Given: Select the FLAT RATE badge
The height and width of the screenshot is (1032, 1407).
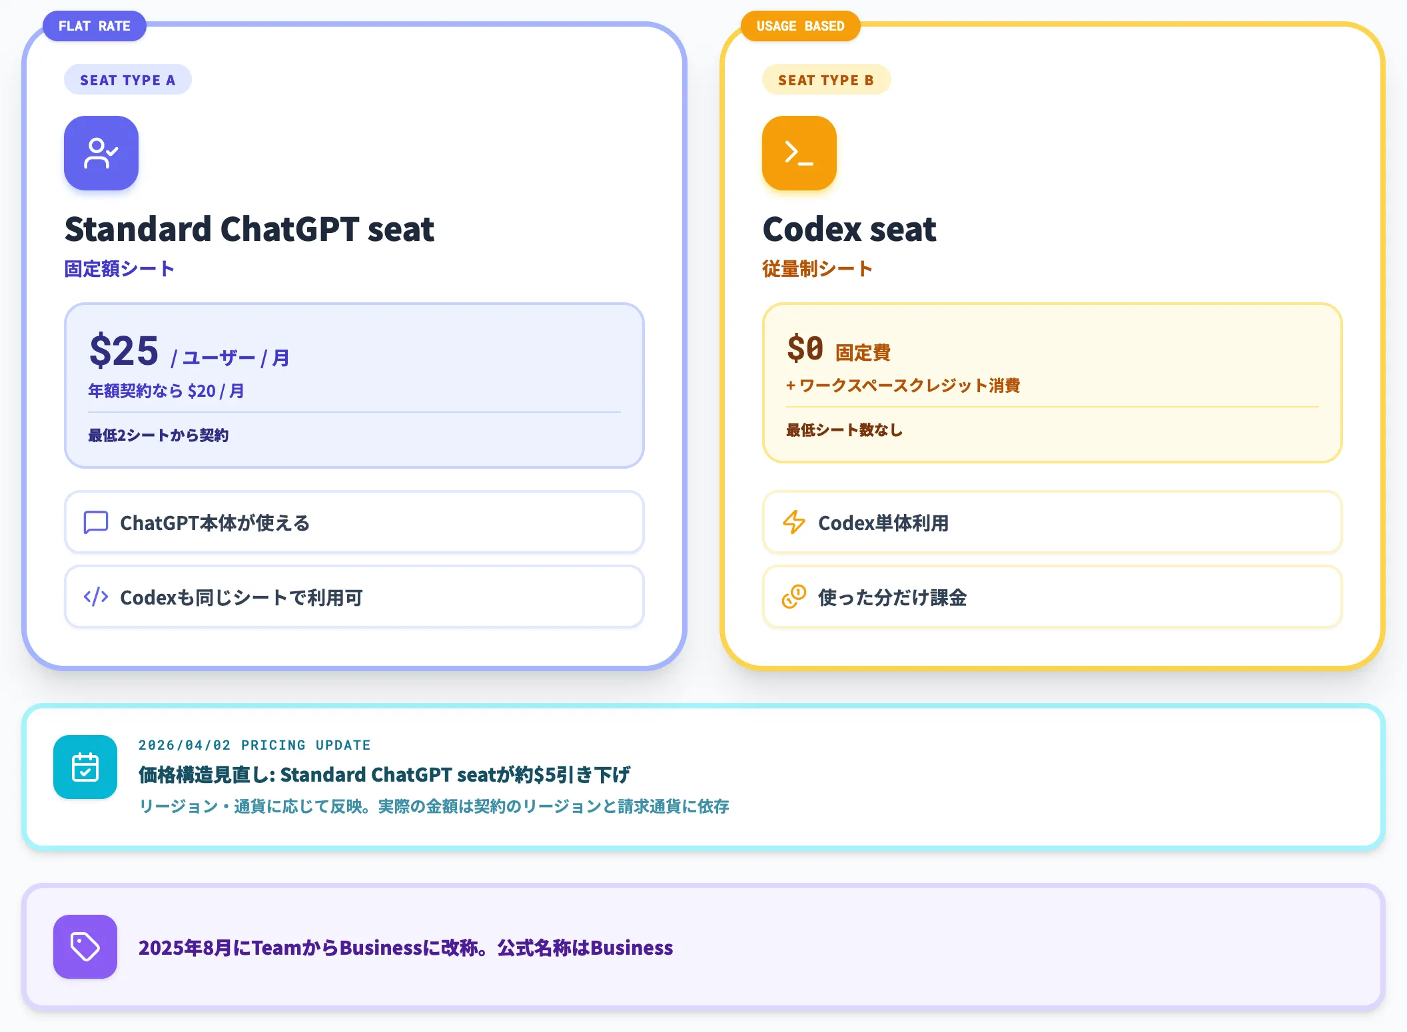Looking at the screenshot, I should pos(95,26).
